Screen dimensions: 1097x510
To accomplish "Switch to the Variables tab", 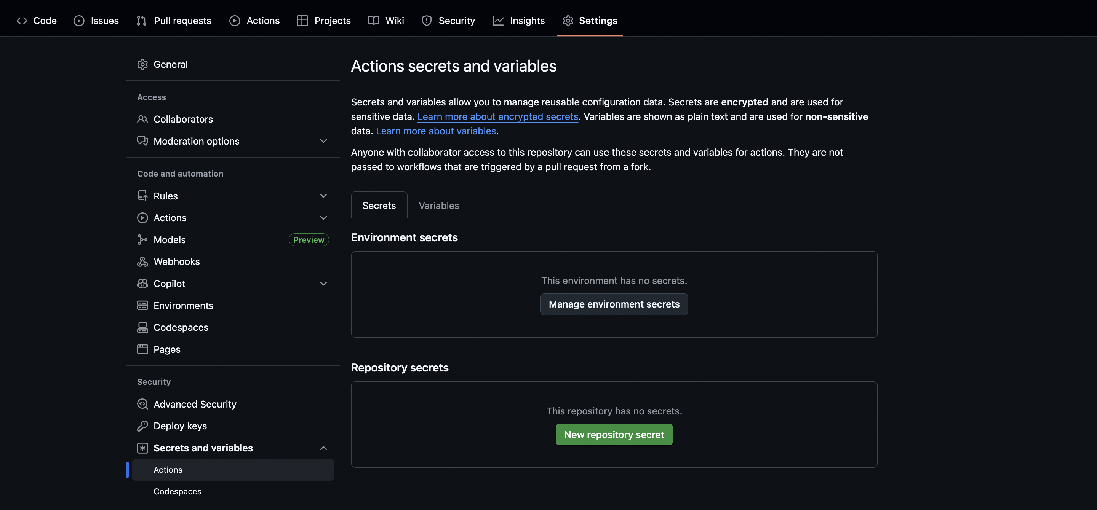I will (438, 206).
